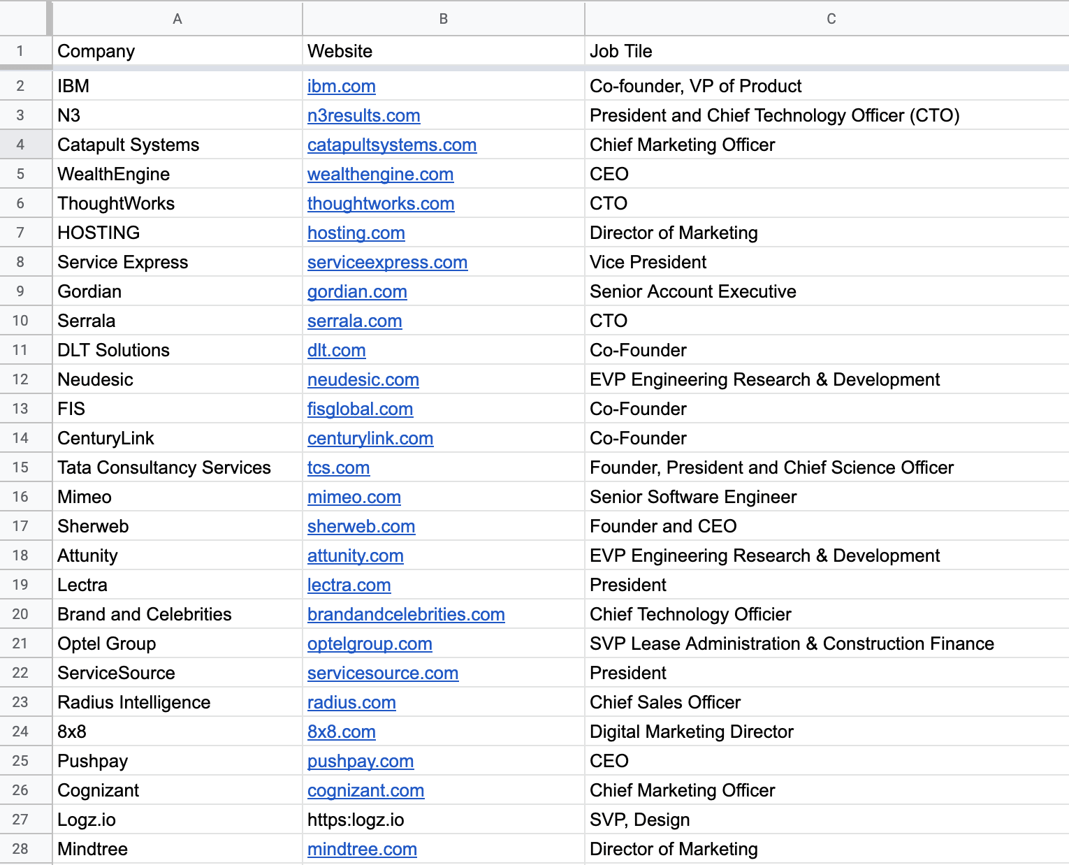Select the 'Founder and CEO' cell
The width and height of the screenshot is (1069, 865).
(827, 526)
